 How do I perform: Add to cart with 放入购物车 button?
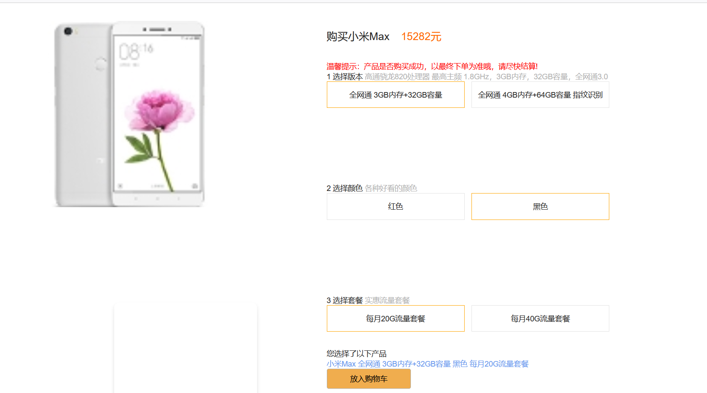[369, 379]
